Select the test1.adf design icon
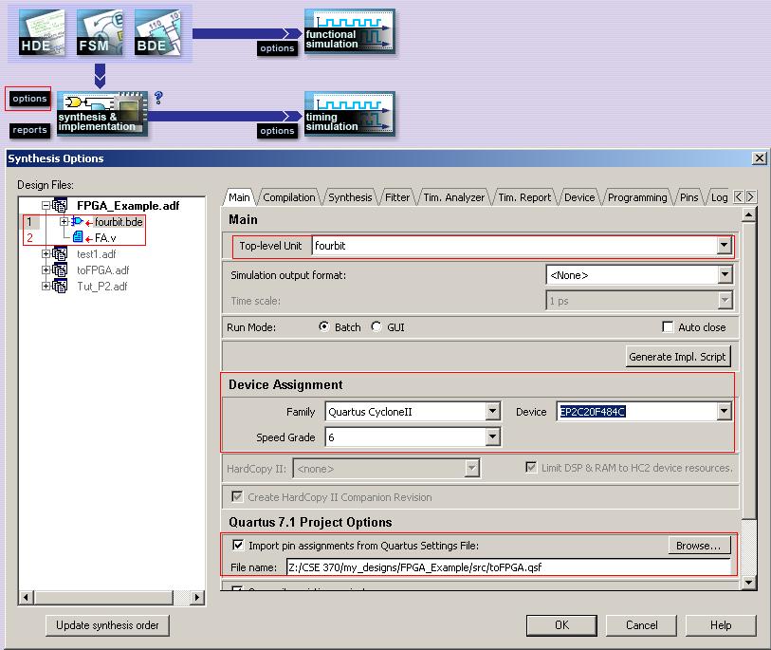771x650 pixels. point(60,254)
